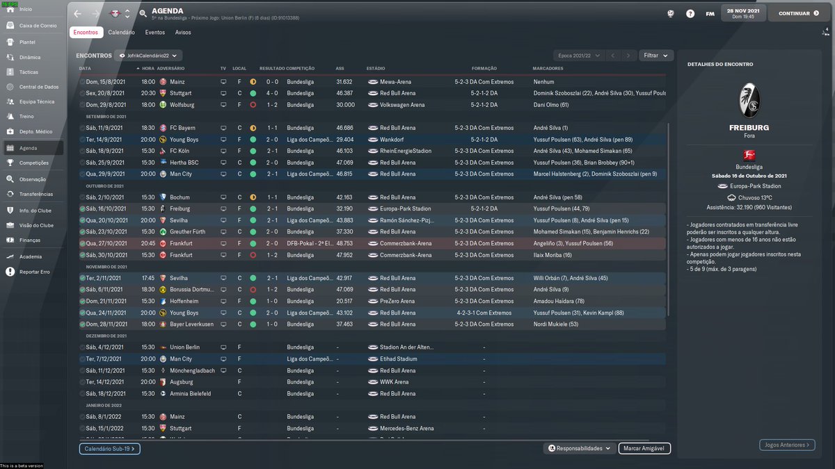Toggle check mark on Hoffenheim row

click(x=83, y=301)
